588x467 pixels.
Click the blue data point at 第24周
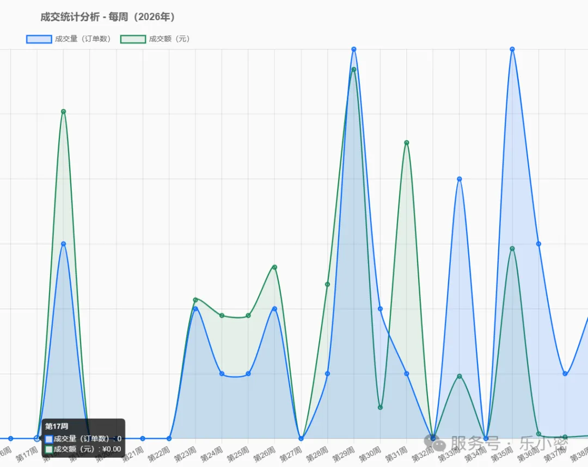(x=222, y=373)
